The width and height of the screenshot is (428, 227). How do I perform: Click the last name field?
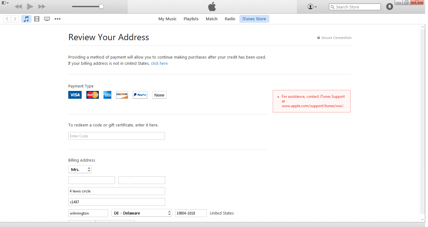(x=142, y=180)
